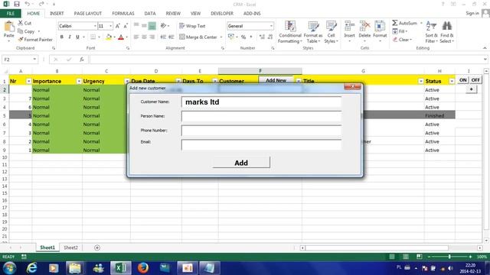Click the insert function fx icon

tap(82, 60)
